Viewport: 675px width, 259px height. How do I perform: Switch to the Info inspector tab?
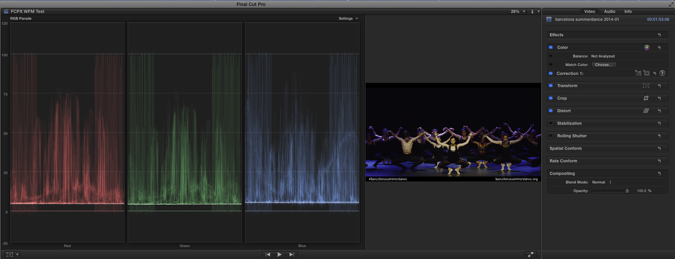[x=628, y=12]
